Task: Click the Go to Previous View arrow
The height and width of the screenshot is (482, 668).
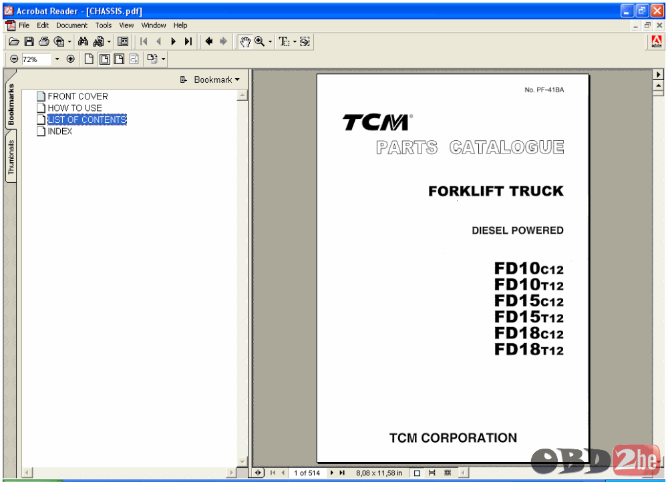Action: pyautogui.click(x=208, y=41)
